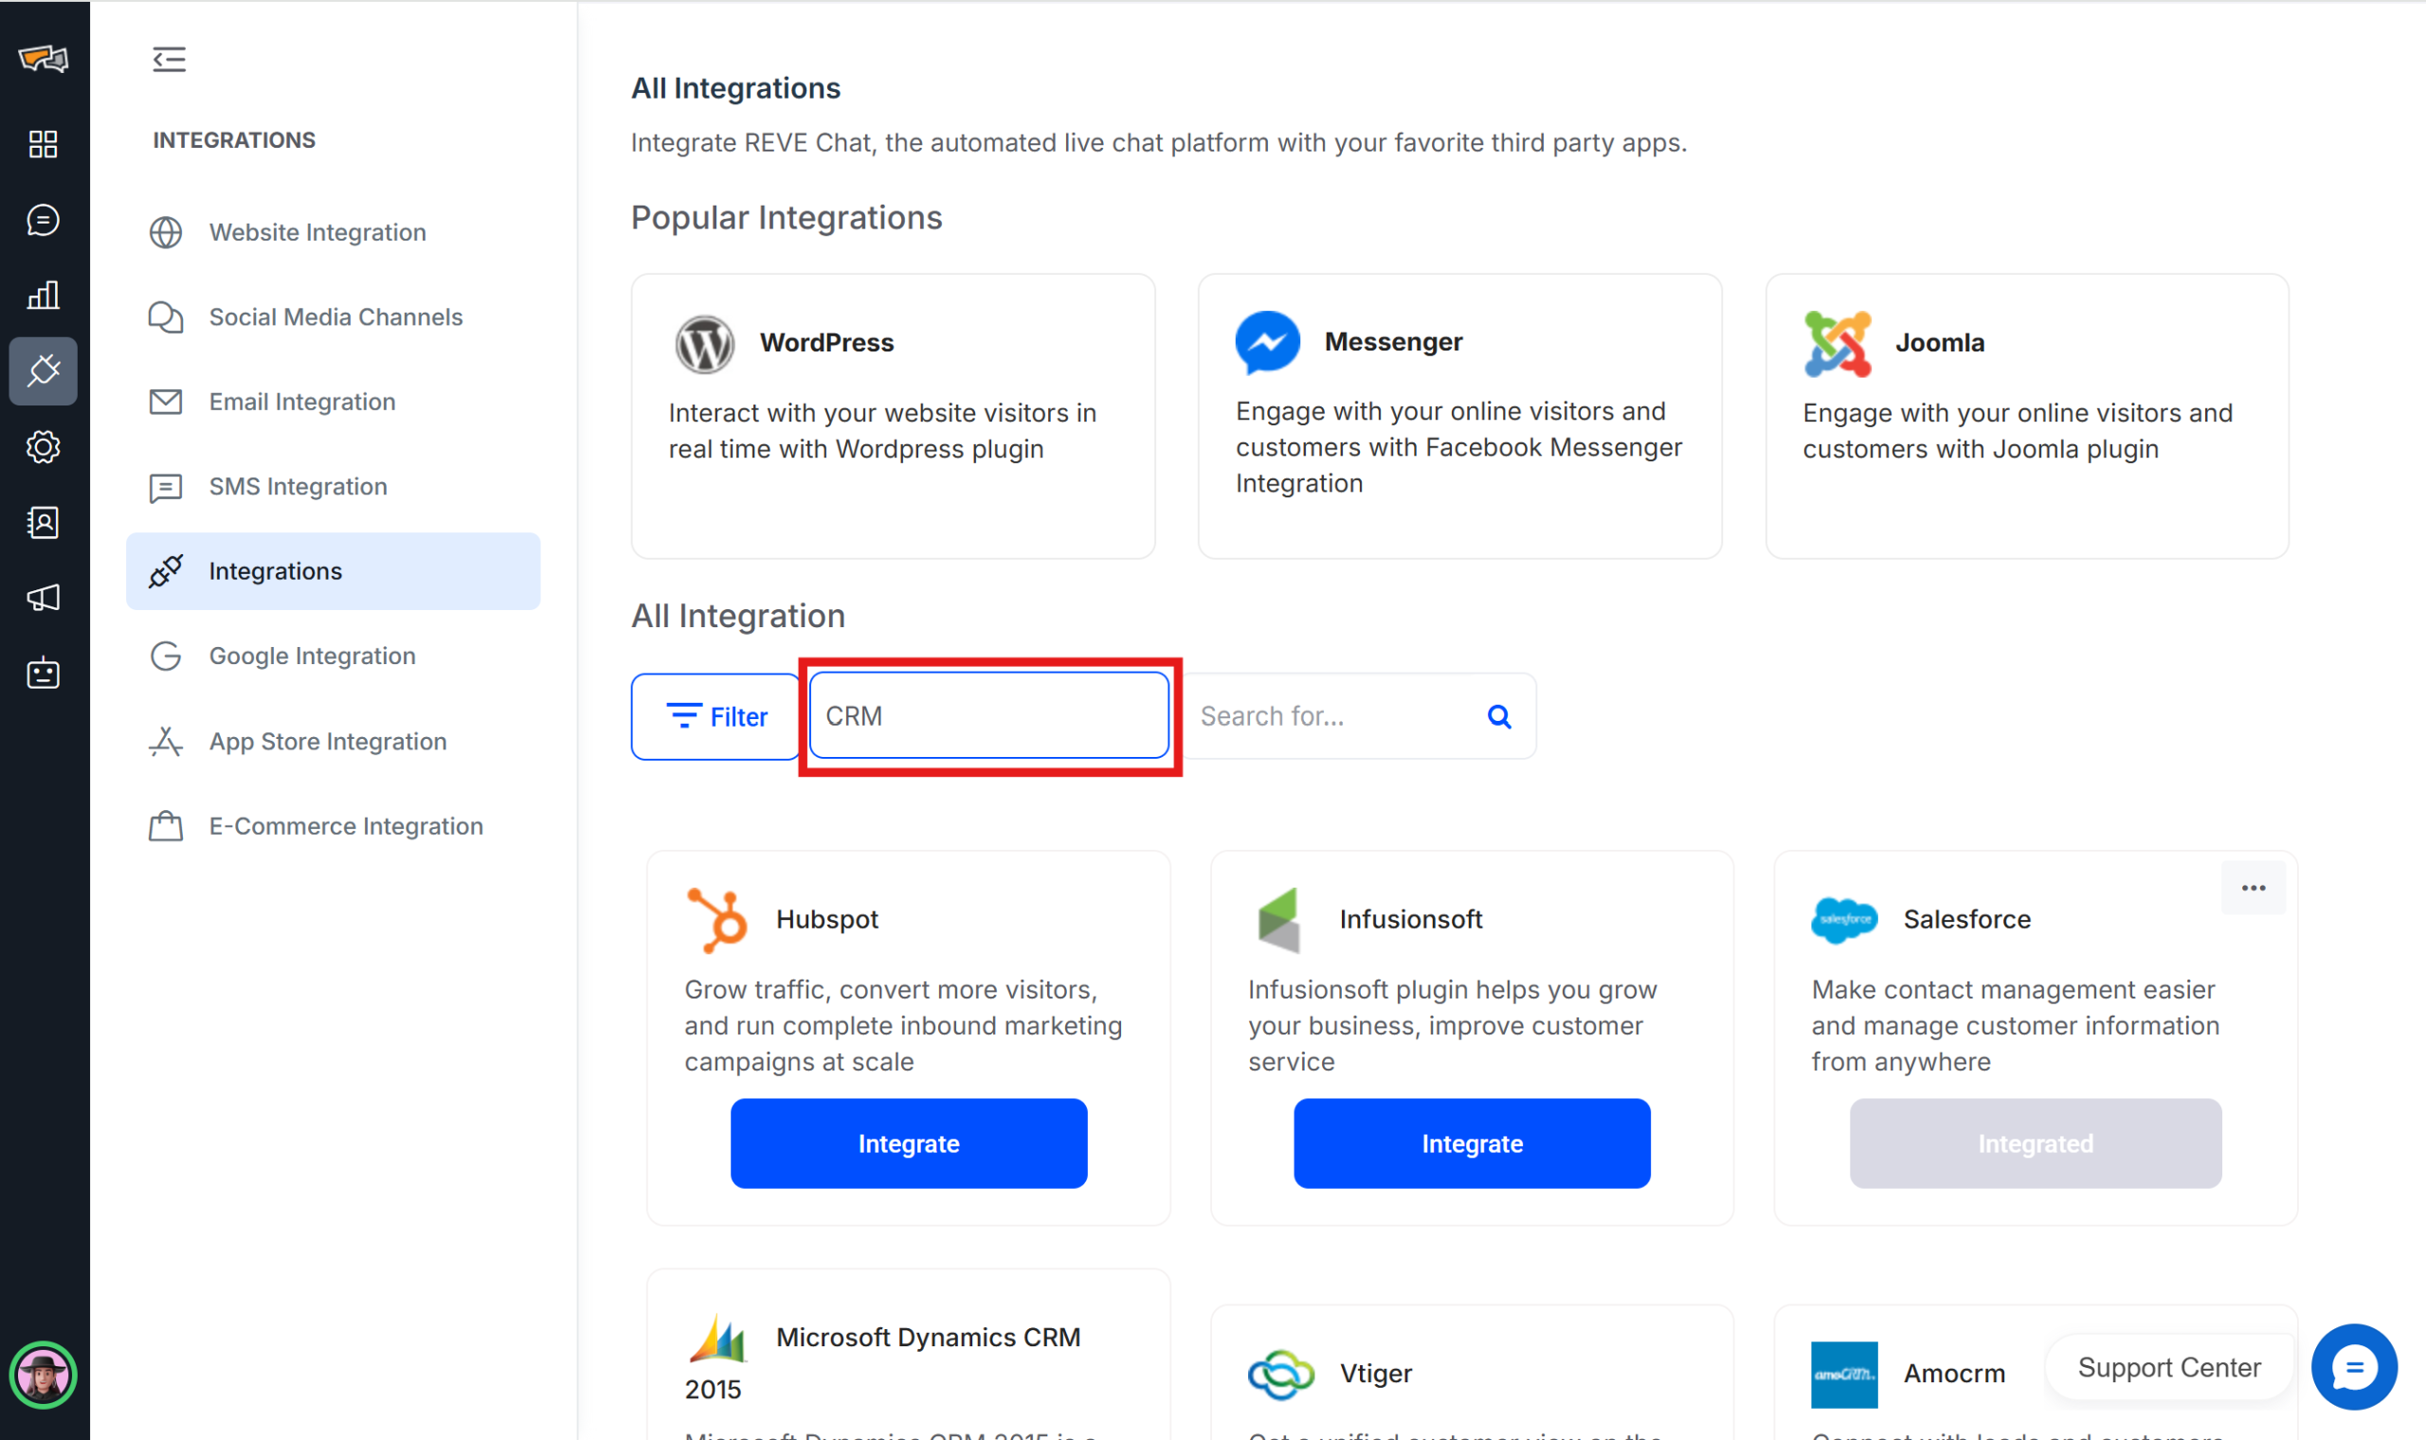Open the chat conversations icon
The image size is (2426, 1440).
coord(44,221)
